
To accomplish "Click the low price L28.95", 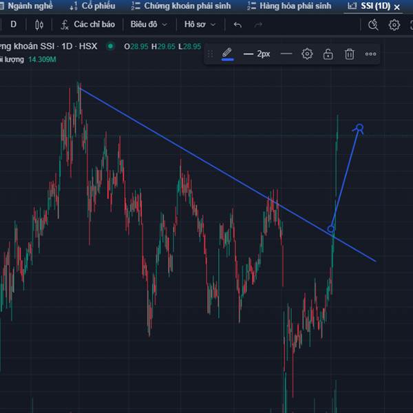I will point(190,47).
